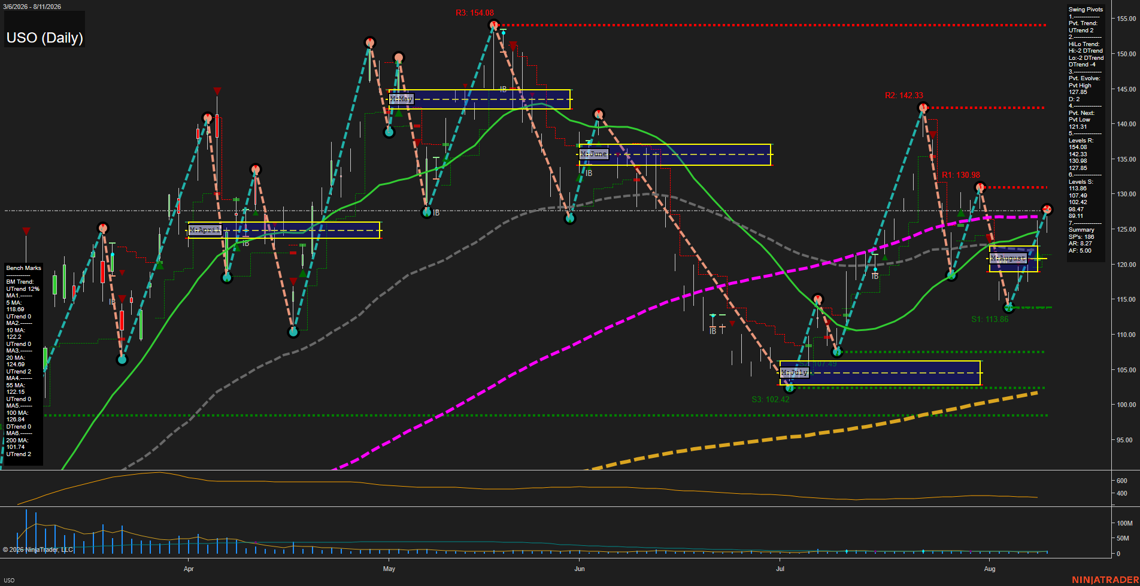
Task: Click the Hi:-2 DTrend entry
Action: 1086,51
